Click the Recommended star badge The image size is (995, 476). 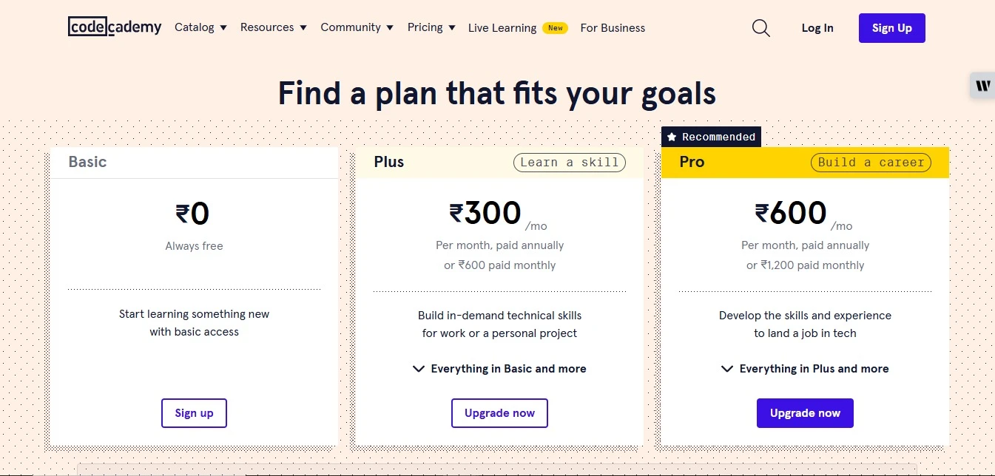pos(711,137)
